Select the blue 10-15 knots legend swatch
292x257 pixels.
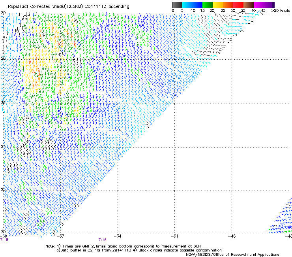tap(197, 5)
